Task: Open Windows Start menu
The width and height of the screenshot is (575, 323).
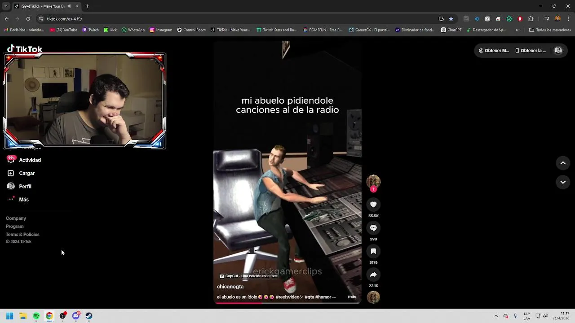Action: click(x=10, y=316)
